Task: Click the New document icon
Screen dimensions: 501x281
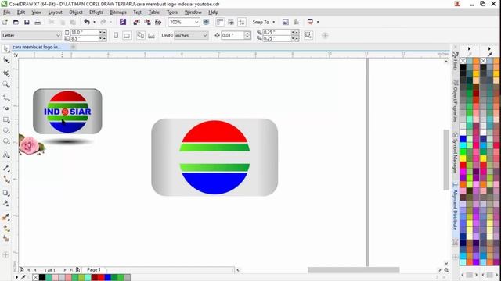Action: (5, 22)
